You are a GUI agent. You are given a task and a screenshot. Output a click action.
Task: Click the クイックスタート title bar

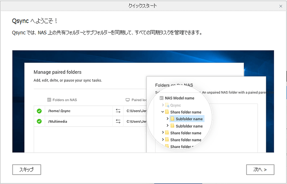point(143,5)
